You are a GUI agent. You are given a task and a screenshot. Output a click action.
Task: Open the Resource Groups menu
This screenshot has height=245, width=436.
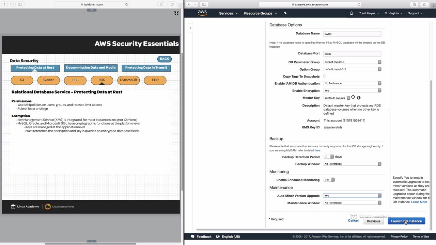261,13
